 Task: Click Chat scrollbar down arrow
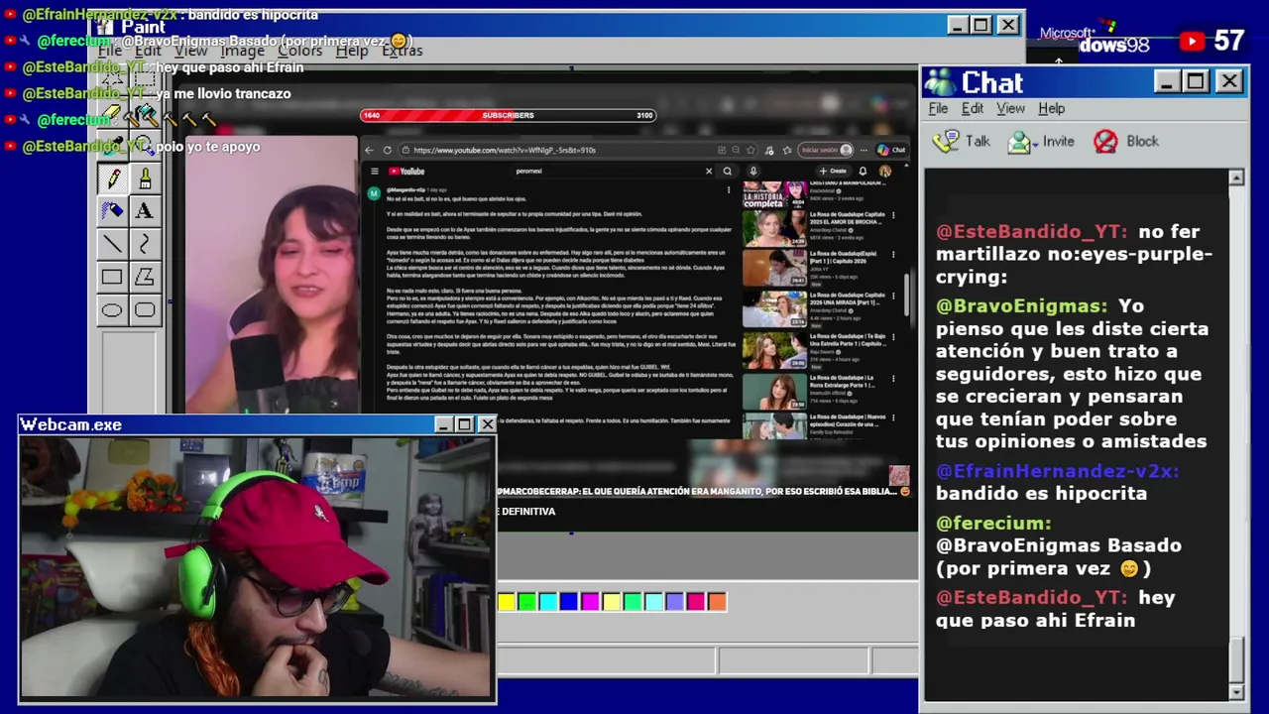pyautogui.click(x=1235, y=691)
